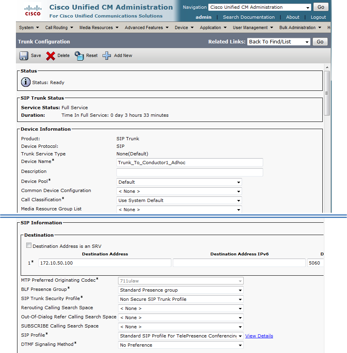
Task: Click Go button next to Related Links
Action: point(320,42)
